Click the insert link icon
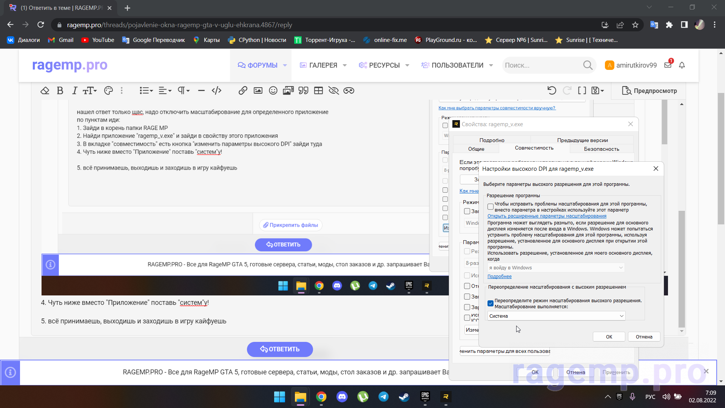The width and height of the screenshot is (725, 408). pos(243,91)
